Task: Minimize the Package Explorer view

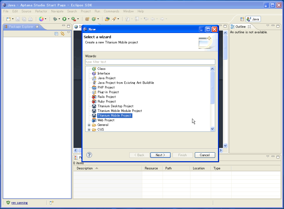Action: point(64,26)
